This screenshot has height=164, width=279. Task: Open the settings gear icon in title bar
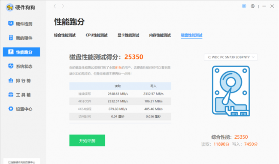(252, 6)
